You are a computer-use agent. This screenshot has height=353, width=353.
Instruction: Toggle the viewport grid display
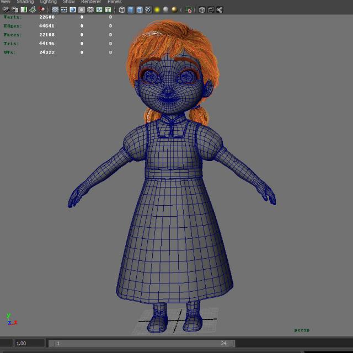pyautogui.click(x=55, y=10)
